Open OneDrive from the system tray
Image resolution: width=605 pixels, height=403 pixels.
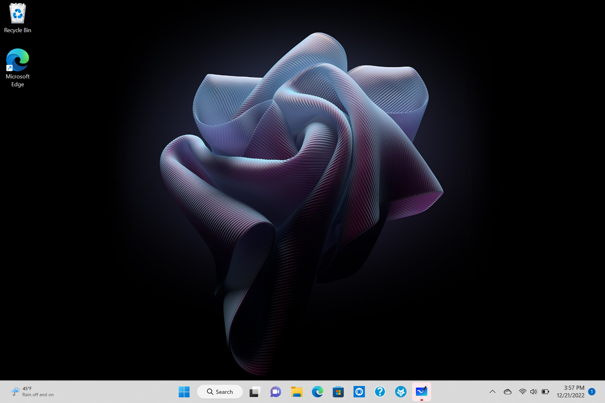click(507, 391)
